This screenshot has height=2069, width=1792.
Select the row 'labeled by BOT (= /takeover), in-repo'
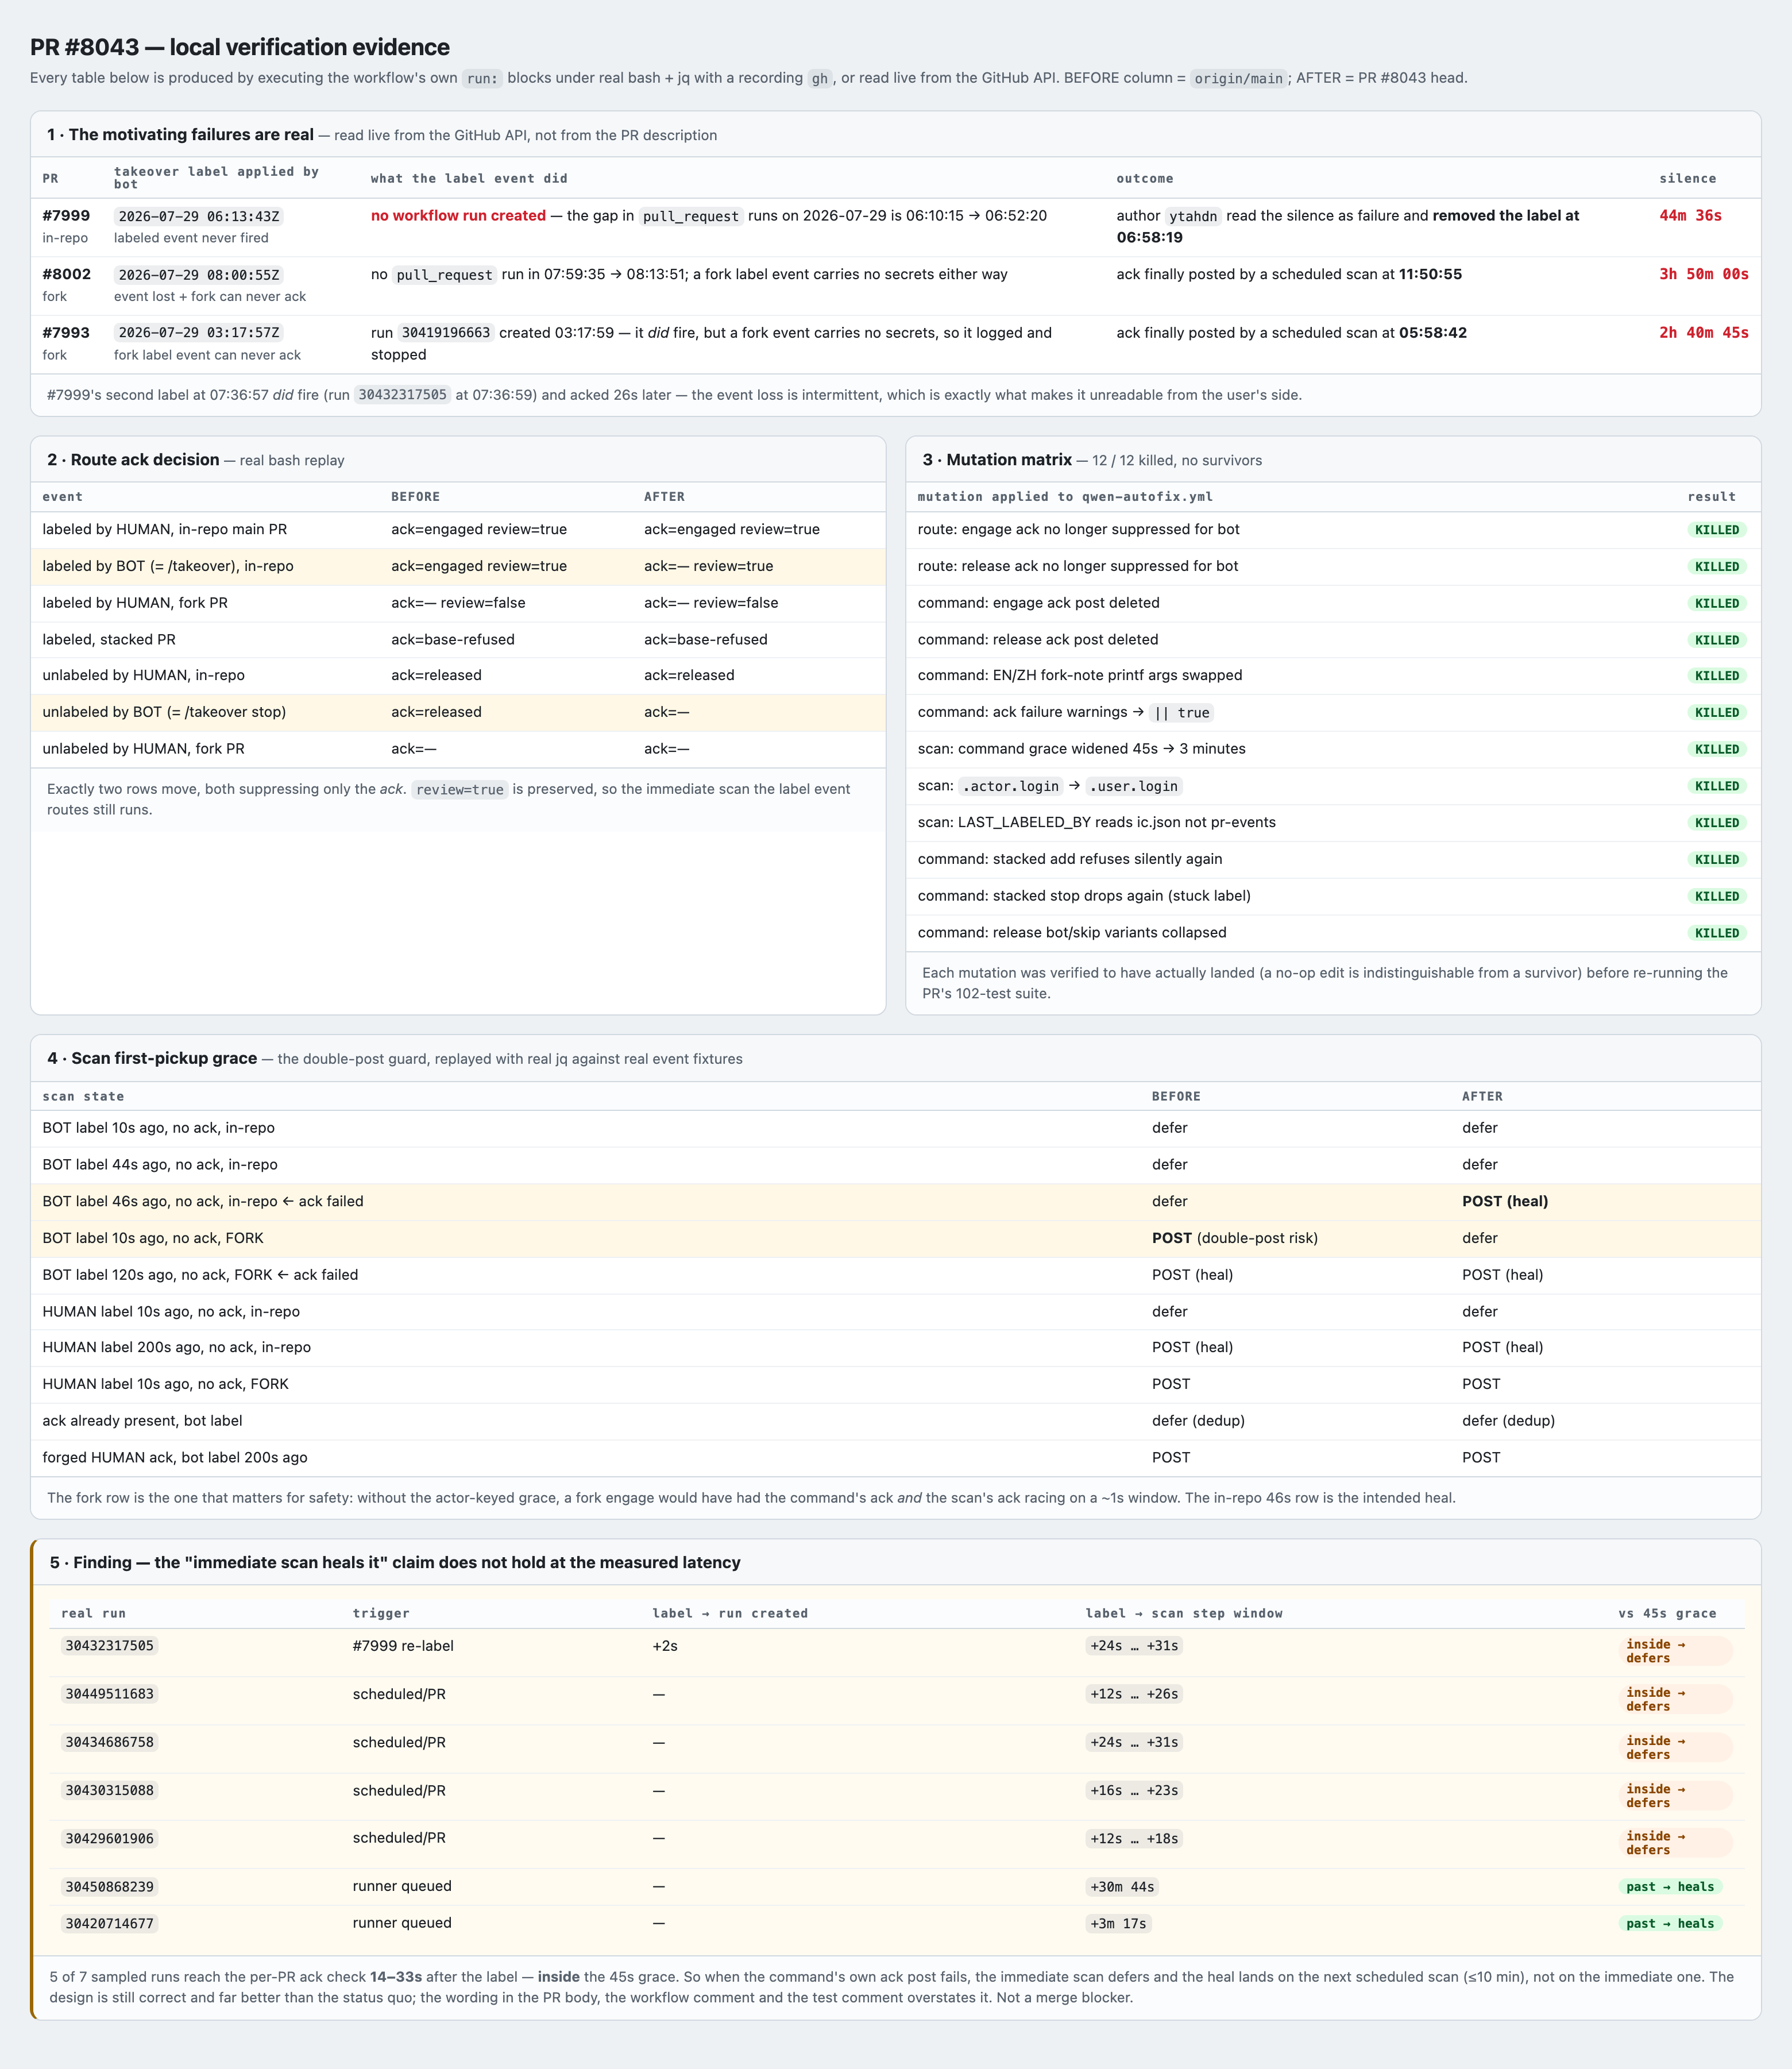[x=458, y=566]
